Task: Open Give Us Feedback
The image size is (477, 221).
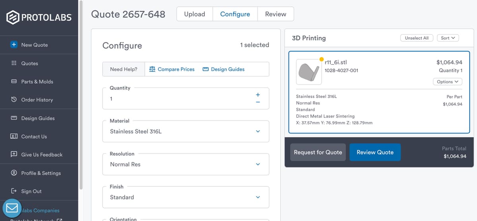Action: click(42, 154)
